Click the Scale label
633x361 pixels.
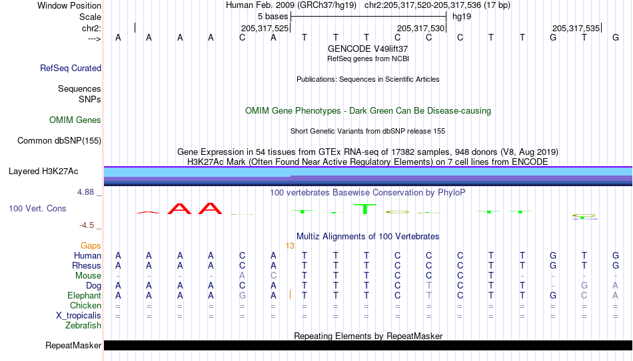click(91, 17)
